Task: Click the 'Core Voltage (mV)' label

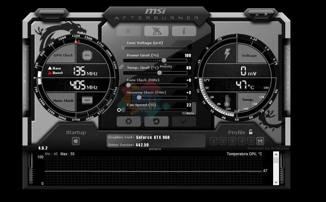Action: click(145, 43)
